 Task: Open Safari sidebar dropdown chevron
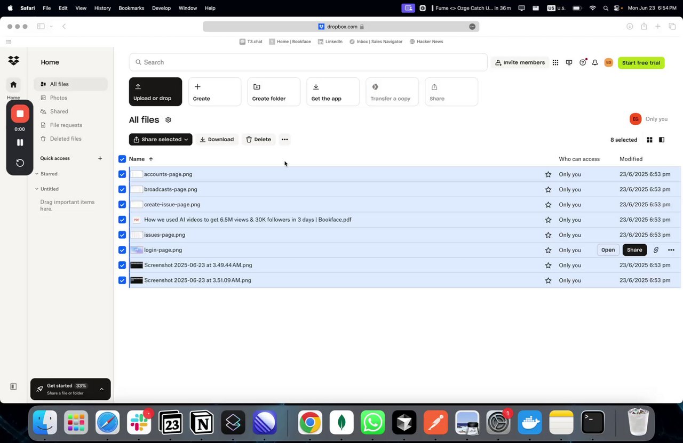(x=51, y=27)
